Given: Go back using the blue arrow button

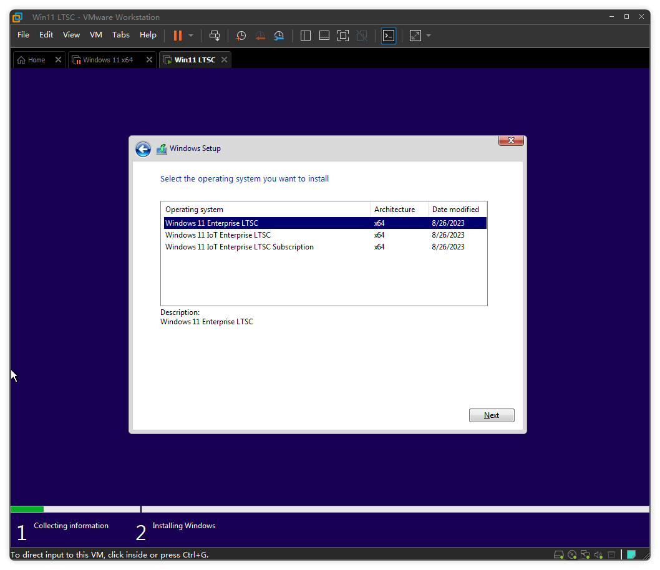Looking at the screenshot, I should tap(143, 149).
